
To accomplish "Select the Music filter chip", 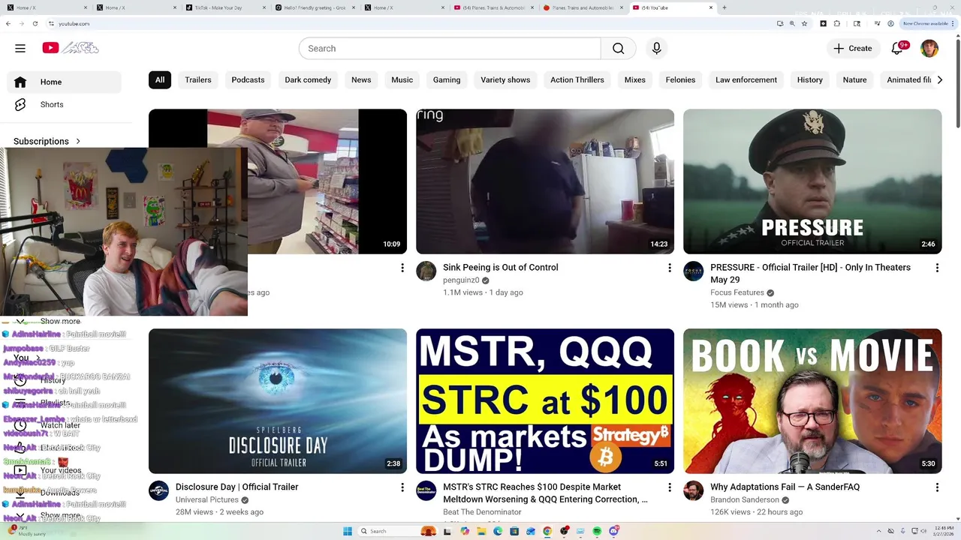I will [402, 79].
